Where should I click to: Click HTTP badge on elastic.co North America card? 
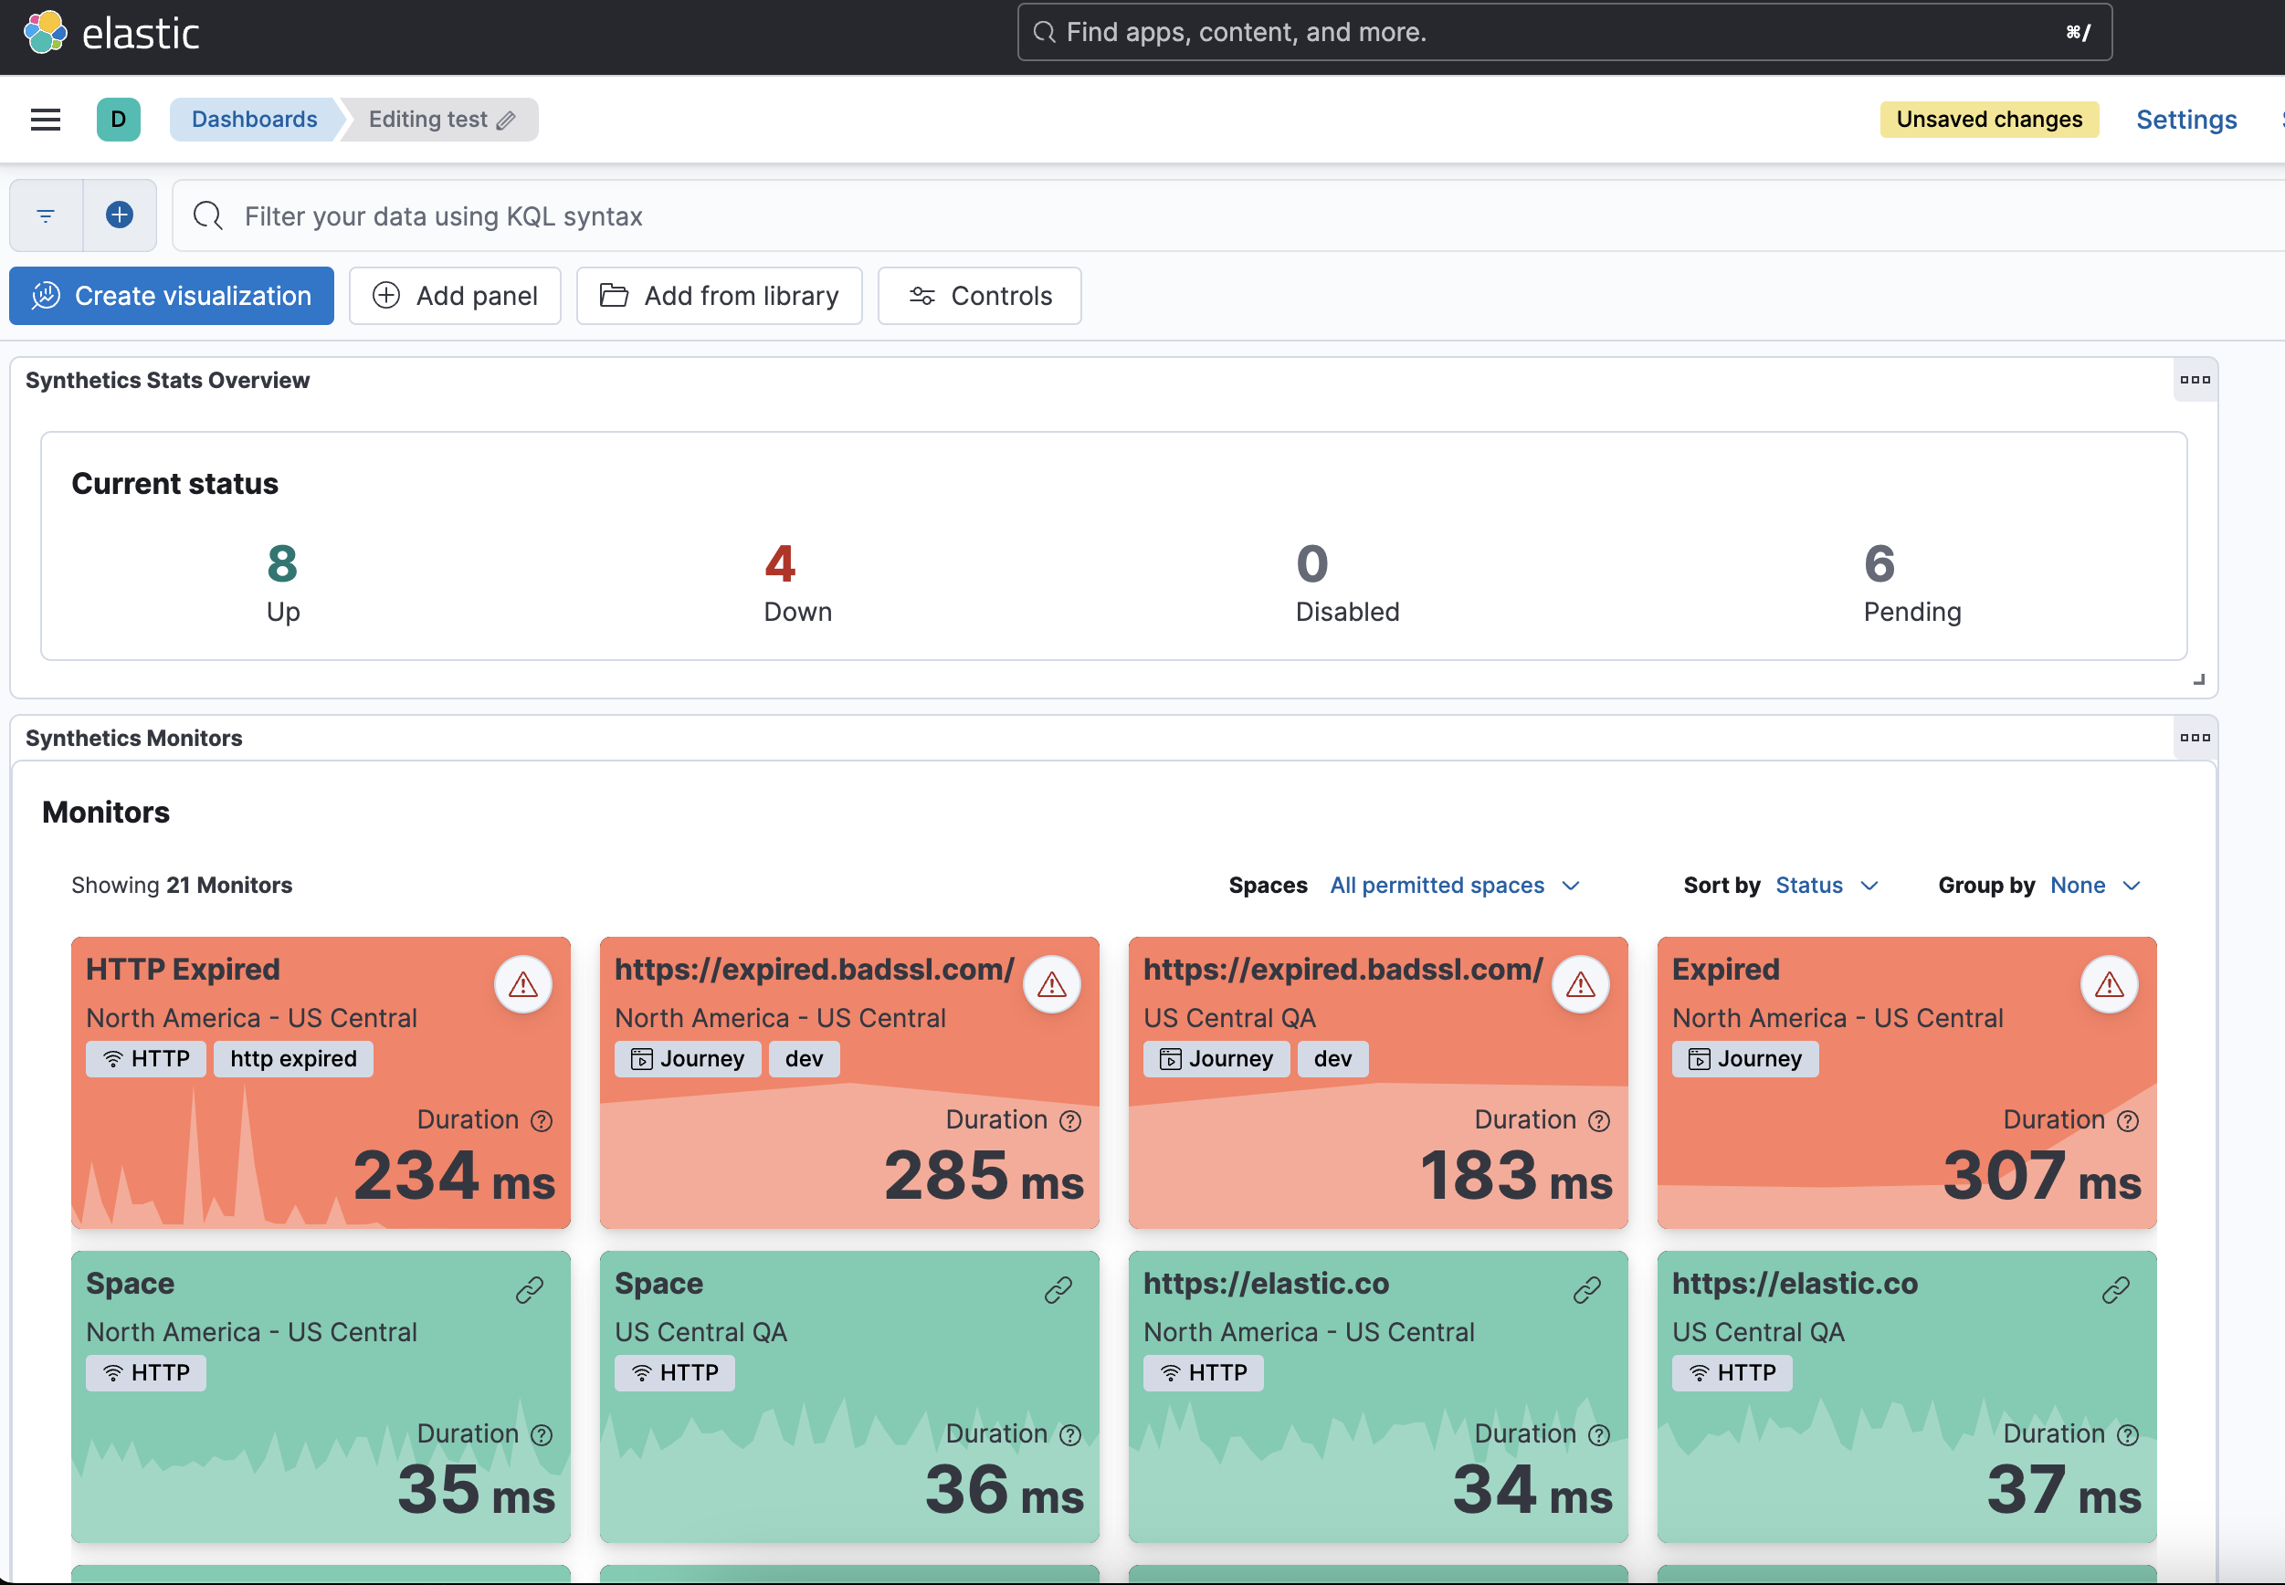click(1203, 1372)
